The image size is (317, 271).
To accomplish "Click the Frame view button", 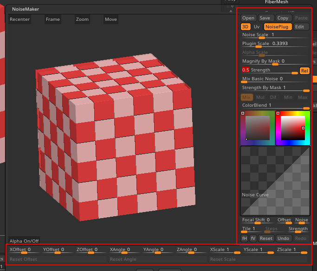I will 53,19.
